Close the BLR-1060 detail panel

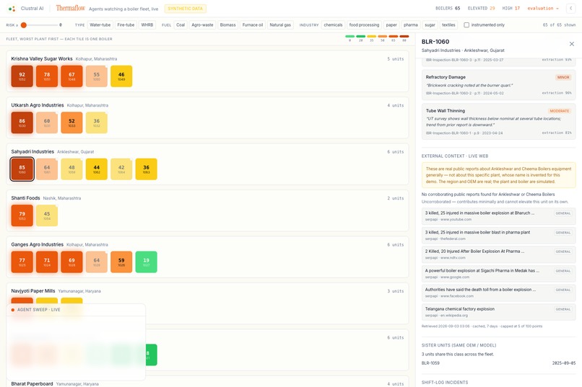click(572, 44)
